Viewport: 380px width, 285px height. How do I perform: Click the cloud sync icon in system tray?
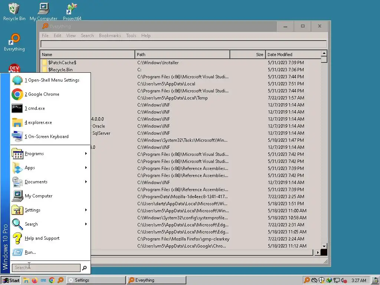click(x=314, y=281)
